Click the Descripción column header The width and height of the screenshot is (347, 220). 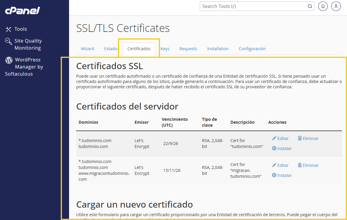[242, 122]
